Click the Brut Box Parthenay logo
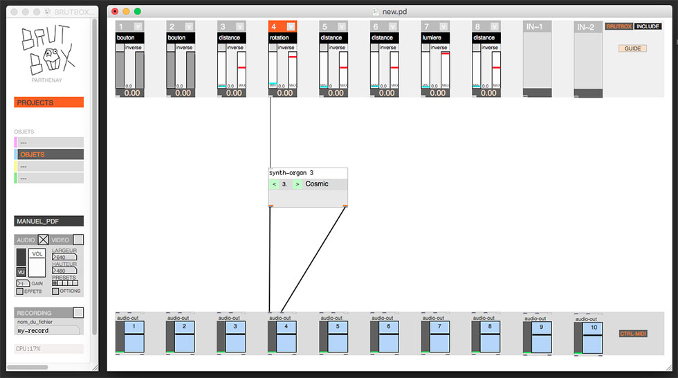The image size is (678, 378). [48, 53]
